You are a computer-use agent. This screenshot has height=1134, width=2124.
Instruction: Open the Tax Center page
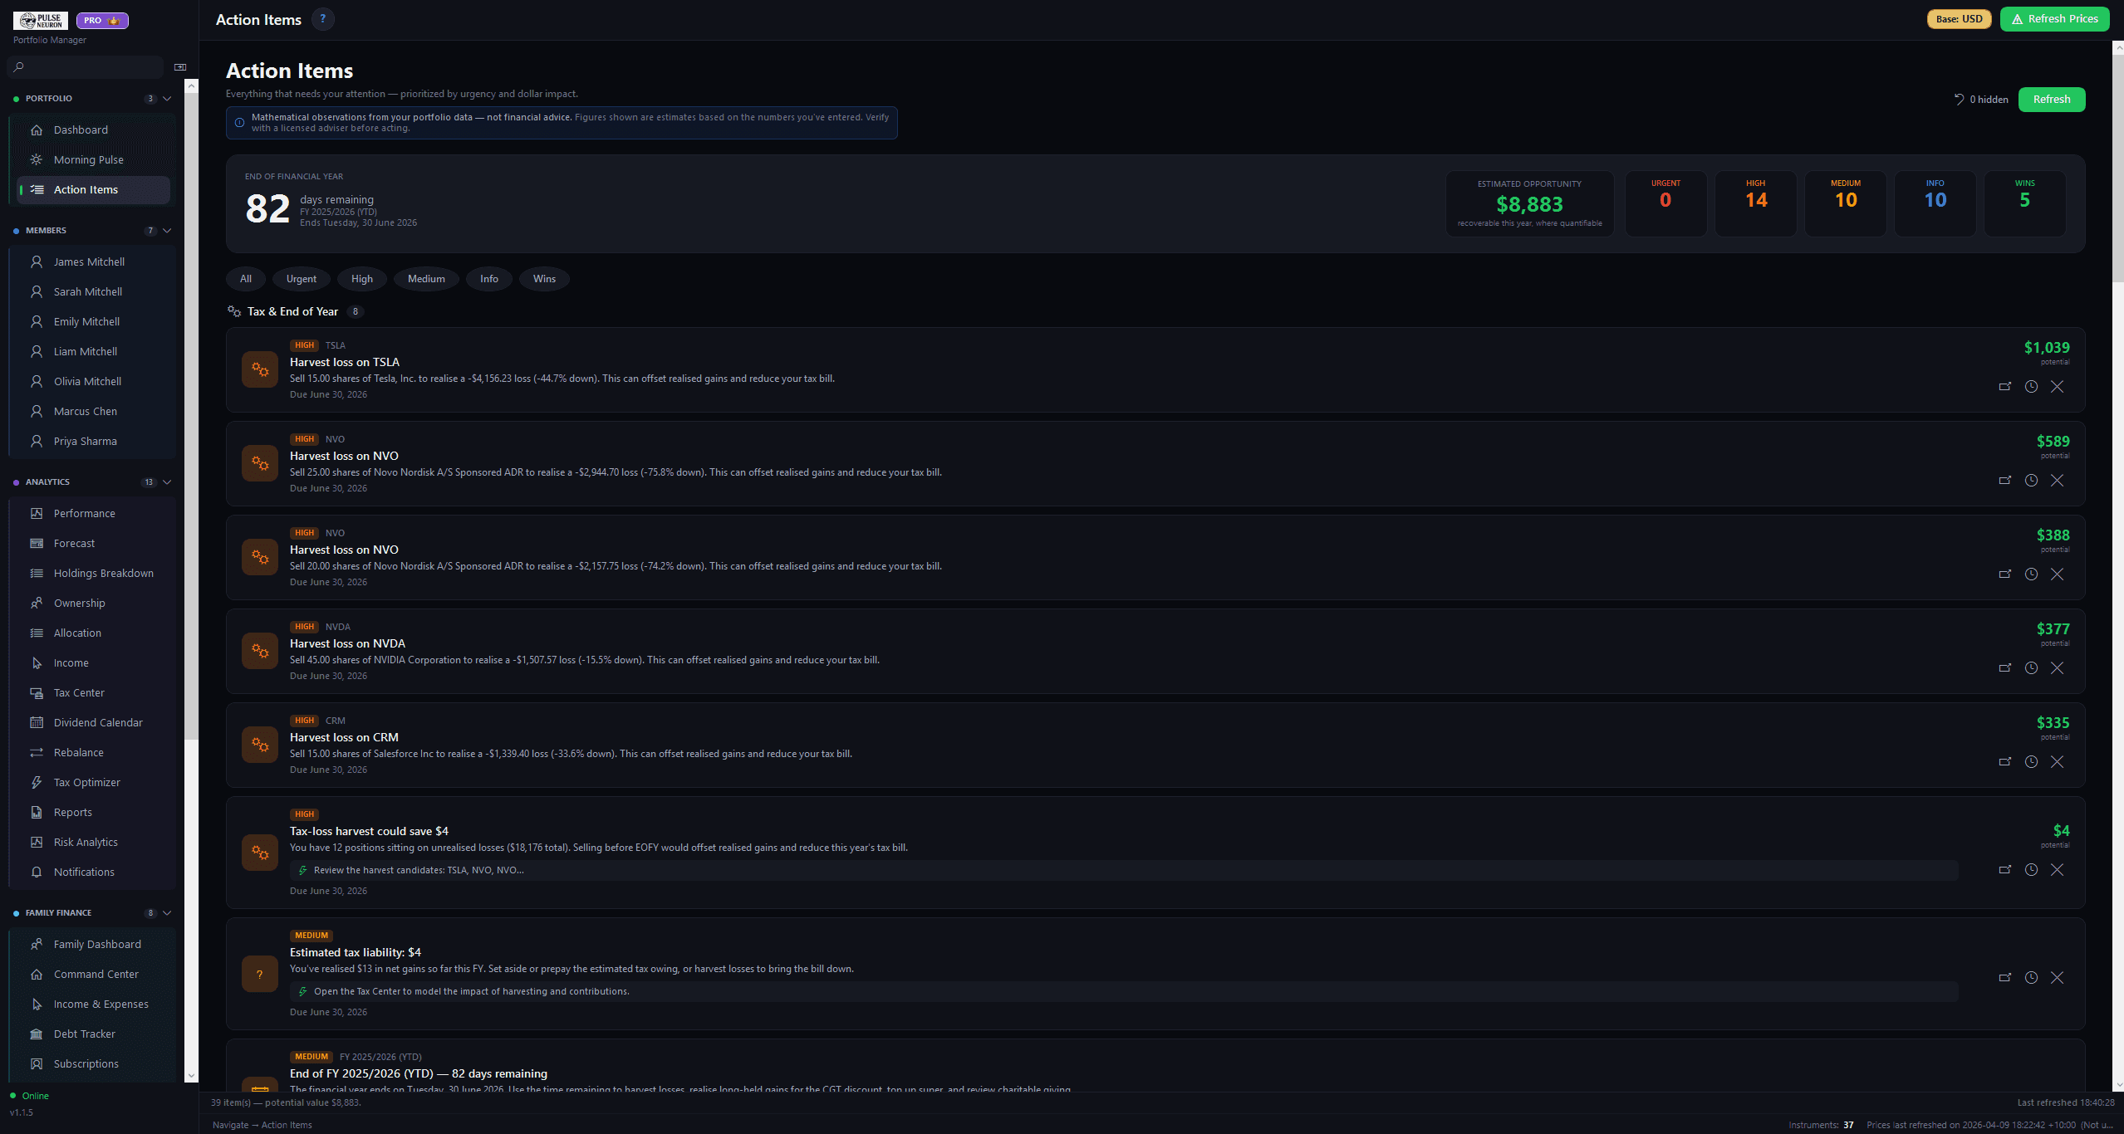78,692
